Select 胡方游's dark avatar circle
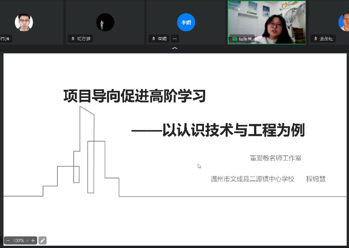The height and width of the screenshot is (248, 349). (105, 22)
